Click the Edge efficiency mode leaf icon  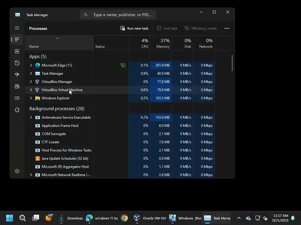pos(123,65)
